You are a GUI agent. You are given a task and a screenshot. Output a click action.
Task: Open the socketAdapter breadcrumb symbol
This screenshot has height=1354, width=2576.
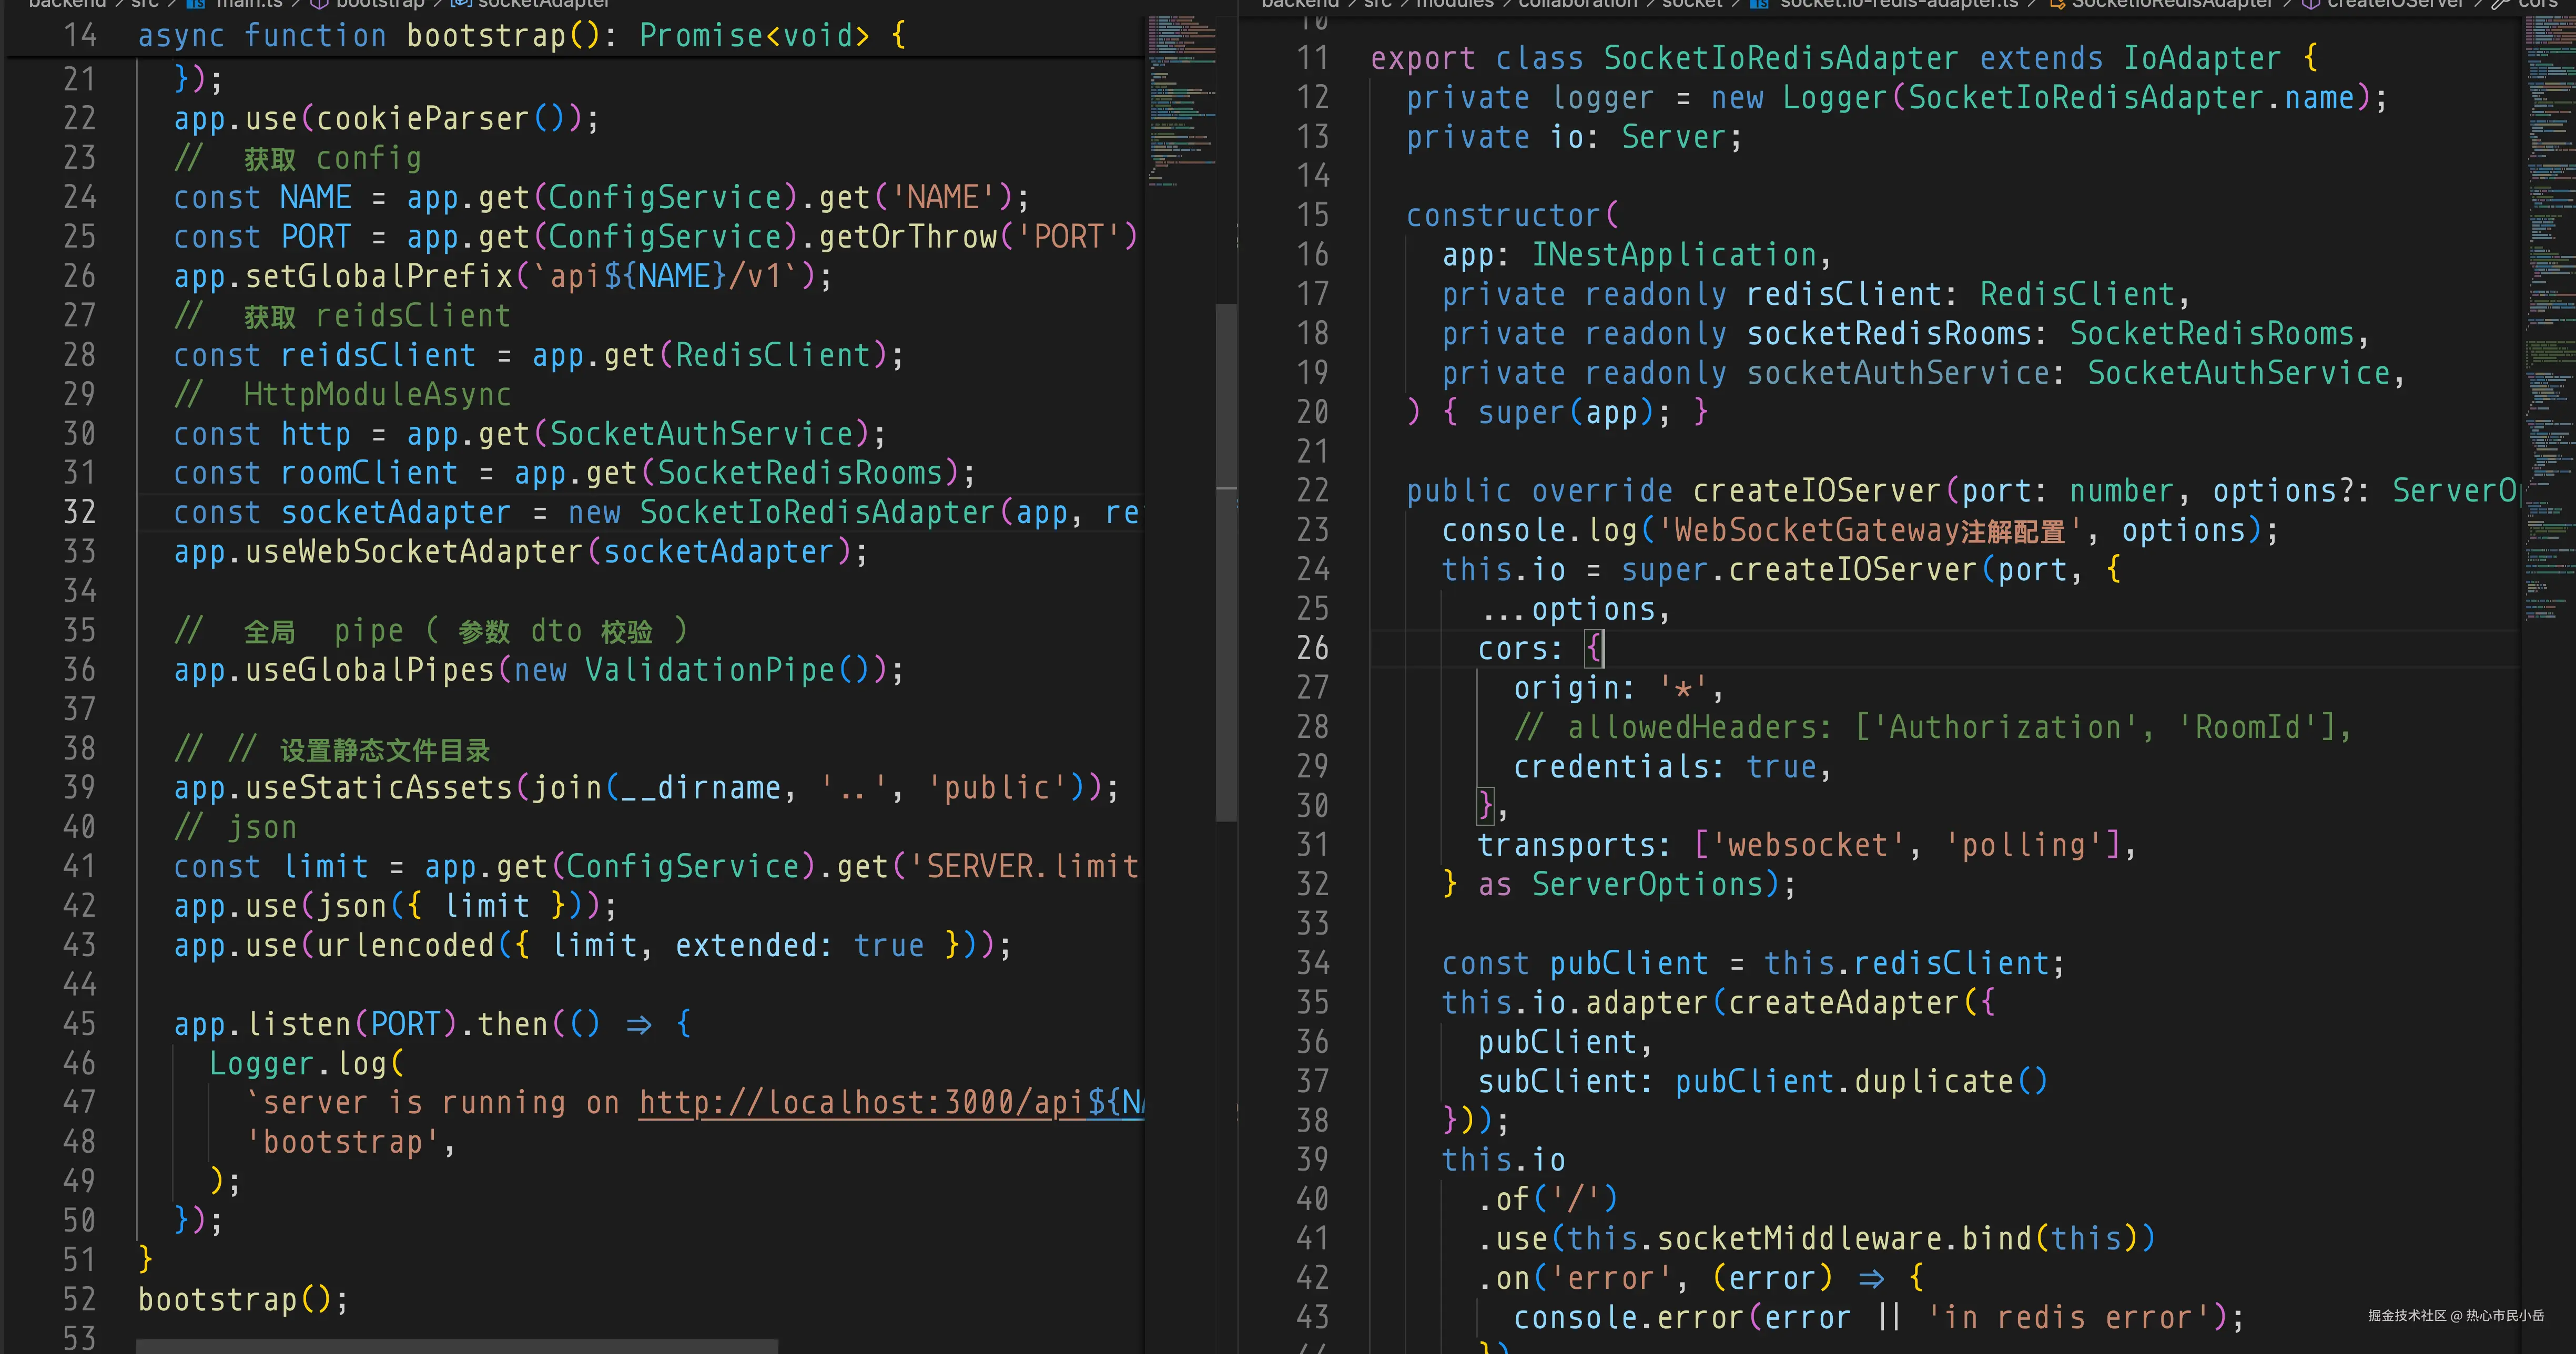click(x=542, y=3)
